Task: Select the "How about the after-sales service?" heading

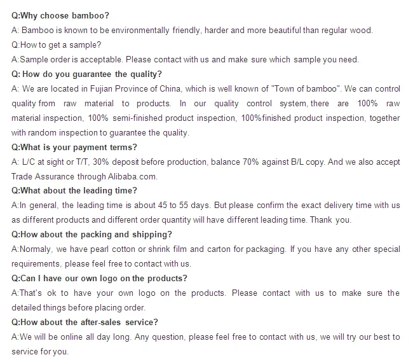Action: [x=85, y=322]
